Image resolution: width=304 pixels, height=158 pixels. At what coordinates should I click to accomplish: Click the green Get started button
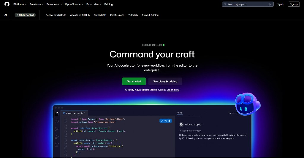[134, 81]
